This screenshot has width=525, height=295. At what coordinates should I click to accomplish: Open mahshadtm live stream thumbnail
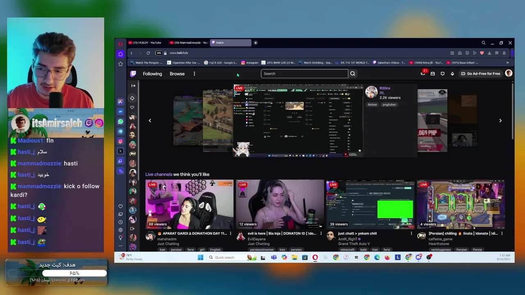[189, 204]
